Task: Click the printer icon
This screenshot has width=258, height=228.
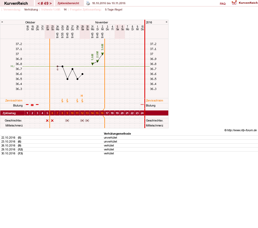Action: coord(88,3)
